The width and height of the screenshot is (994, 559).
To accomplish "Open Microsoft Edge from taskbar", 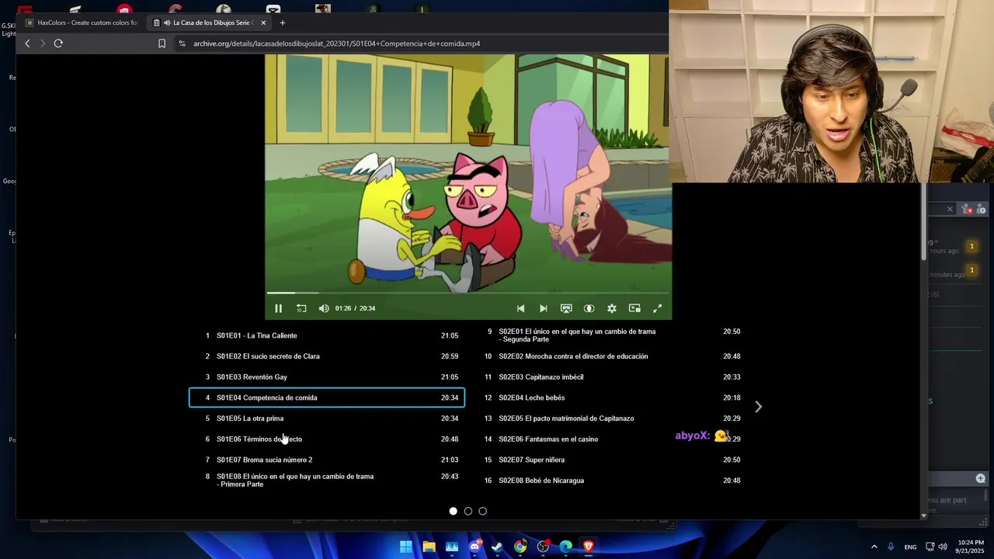I will [566, 547].
